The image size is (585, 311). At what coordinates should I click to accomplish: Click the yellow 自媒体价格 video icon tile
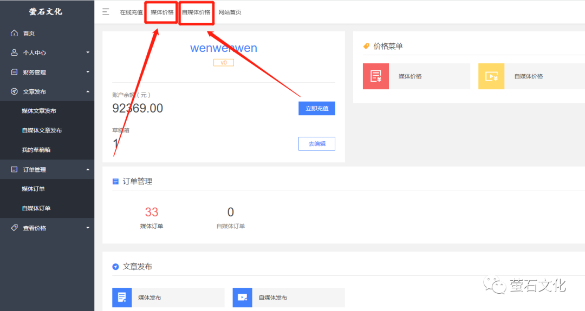[491, 76]
